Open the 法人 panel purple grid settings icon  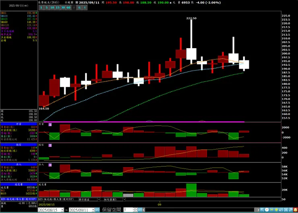click(x=50, y=165)
